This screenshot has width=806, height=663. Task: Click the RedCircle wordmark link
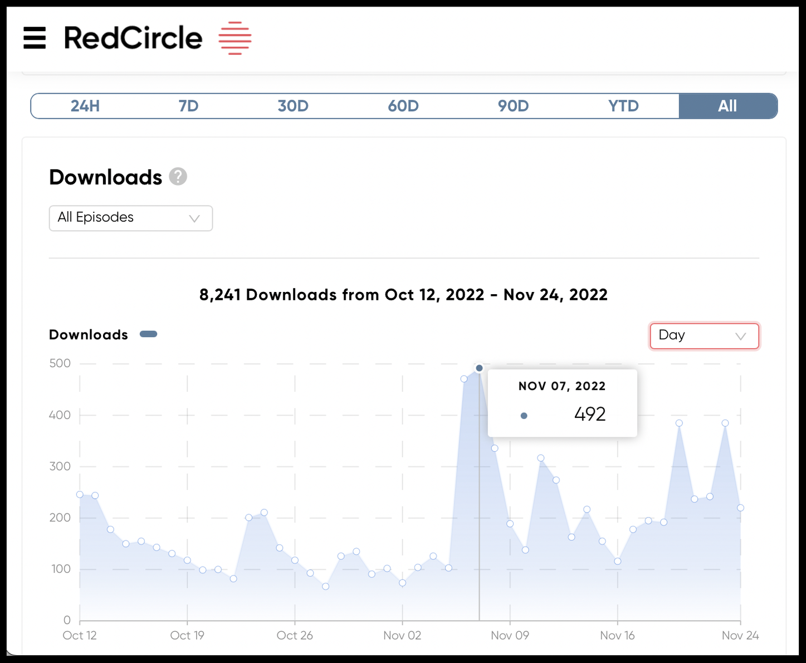(133, 38)
